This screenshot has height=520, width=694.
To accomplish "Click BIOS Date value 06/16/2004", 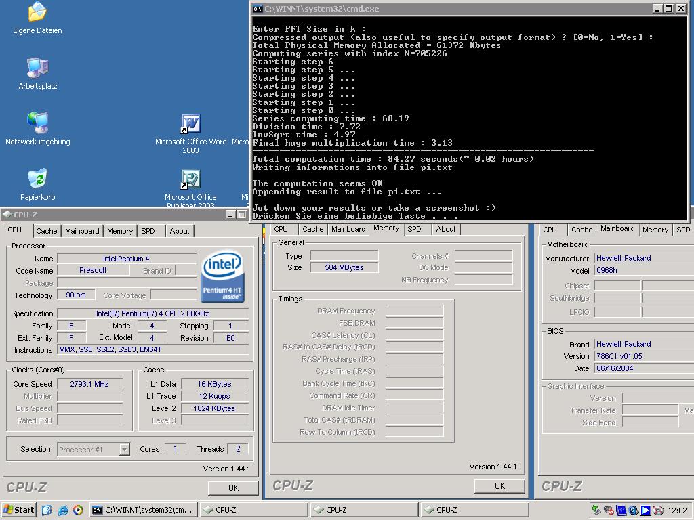I will coord(644,368).
